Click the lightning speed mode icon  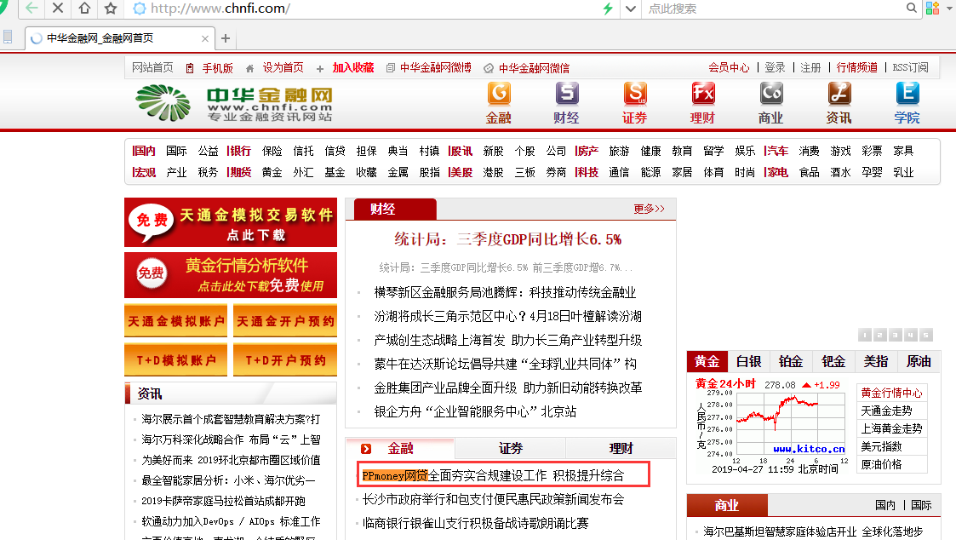pyautogui.click(x=607, y=9)
